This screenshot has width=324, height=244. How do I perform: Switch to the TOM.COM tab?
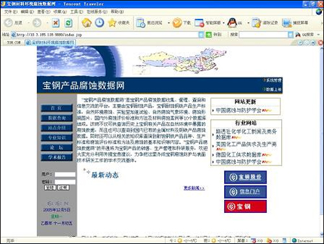[x=14, y=43]
